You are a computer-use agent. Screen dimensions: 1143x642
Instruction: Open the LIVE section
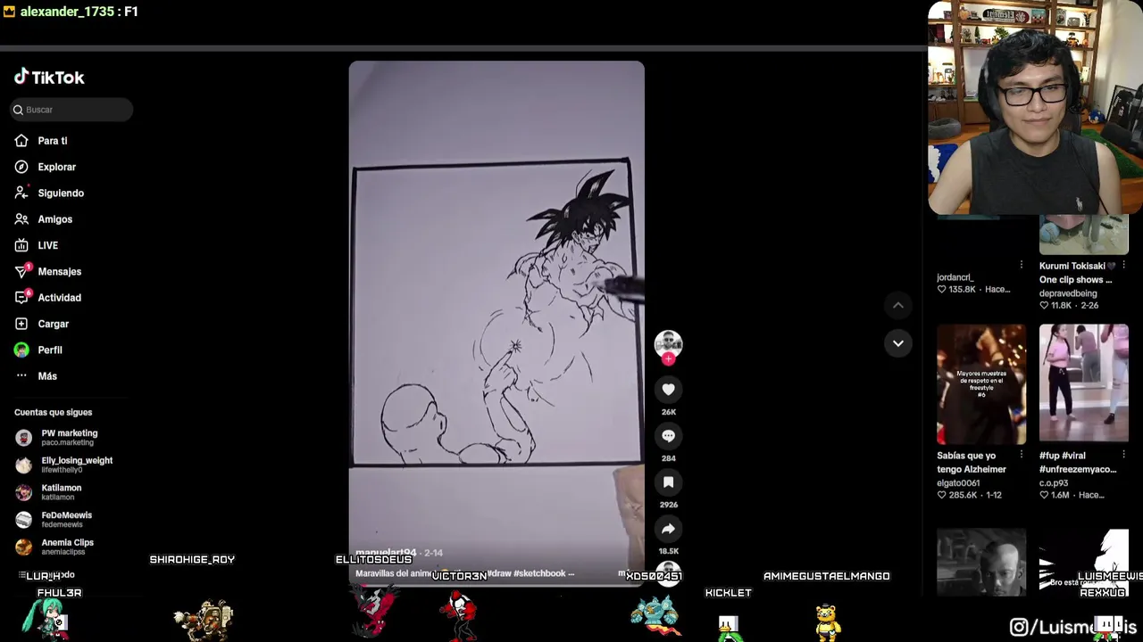(47, 245)
